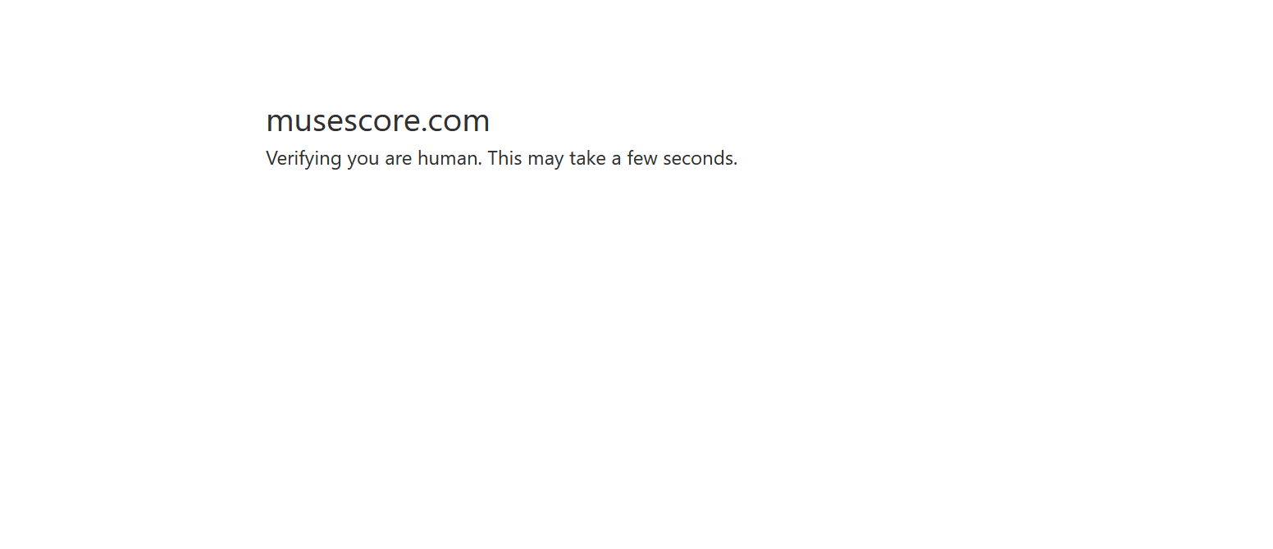Click the word "you" in the message
This screenshot has height=549, width=1273.
click(363, 161)
